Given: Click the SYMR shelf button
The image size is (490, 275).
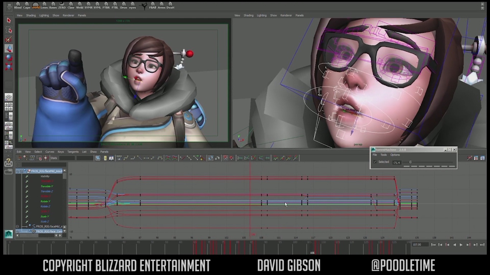Looking at the screenshot, I should click(x=89, y=5).
